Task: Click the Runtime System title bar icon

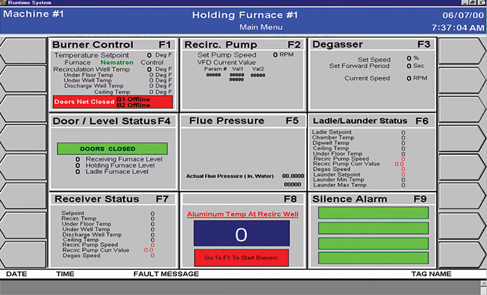Action: click(4, 3)
